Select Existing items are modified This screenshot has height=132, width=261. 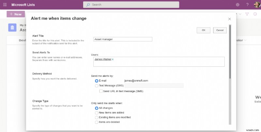click(x=97, y=117)
